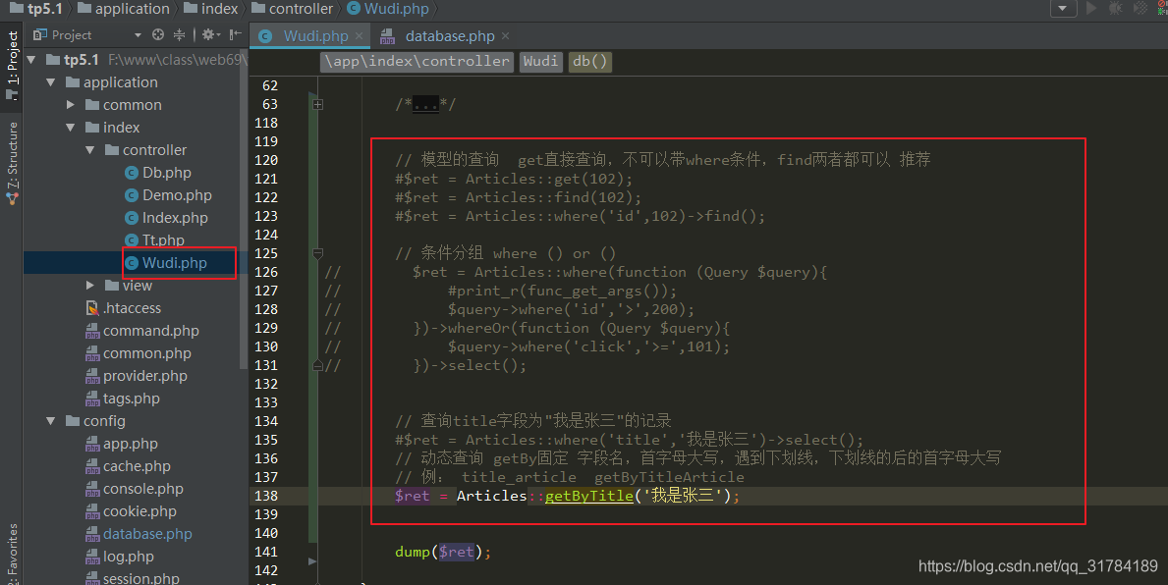Select Demo.php in the controller folder

179,194
